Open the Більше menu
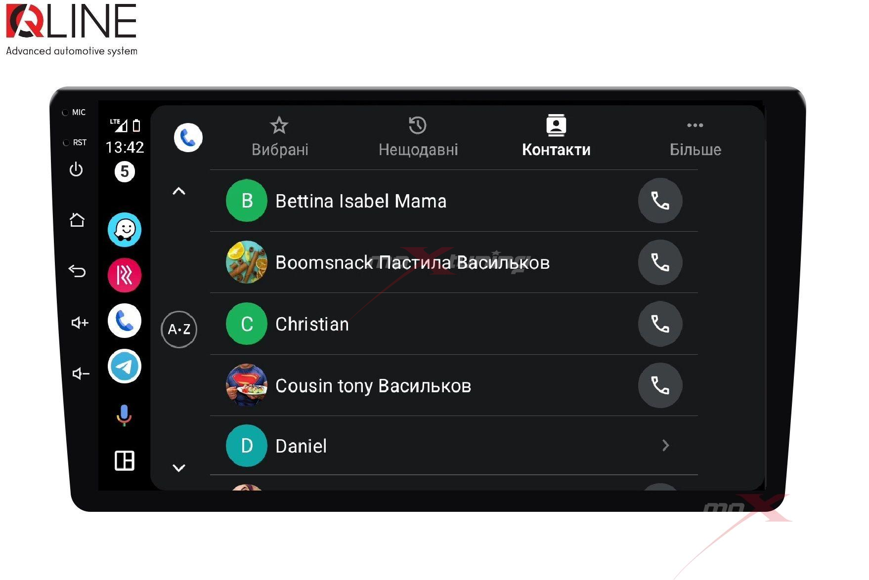 (695, 137)
